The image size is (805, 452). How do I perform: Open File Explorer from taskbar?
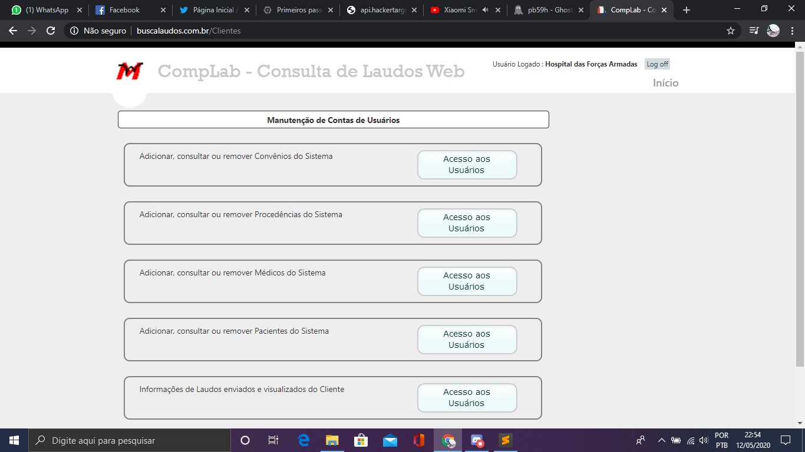coord(332,440)
